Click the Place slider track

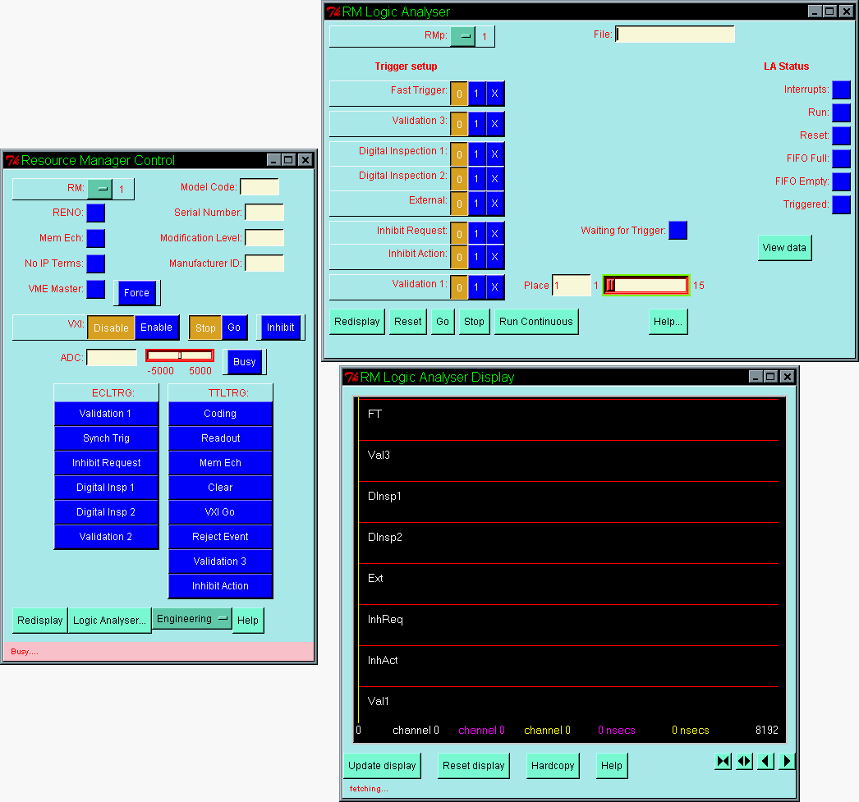[649, 286]
